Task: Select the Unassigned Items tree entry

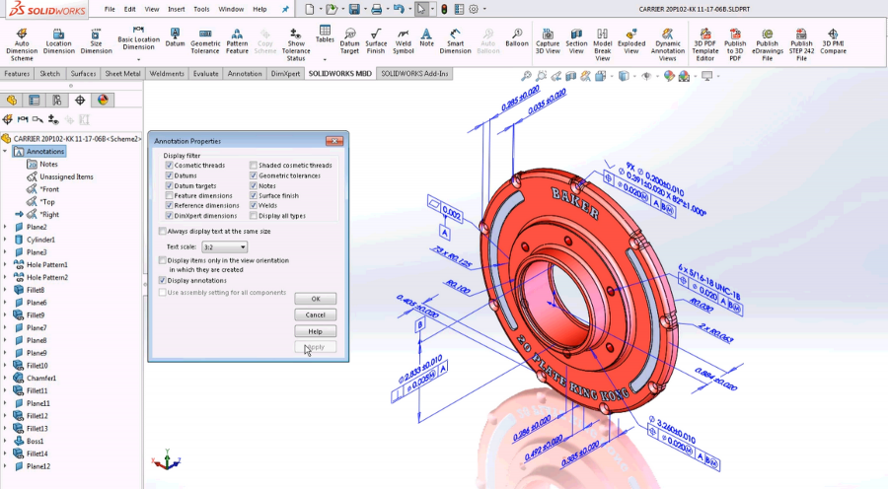Action: [66, 176]
